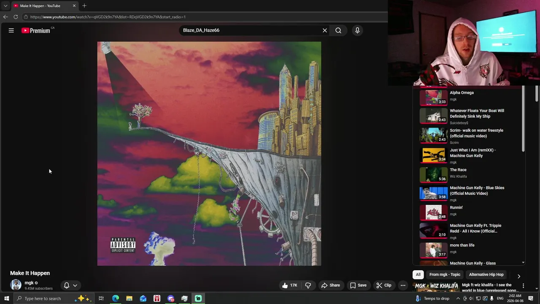Open the tab search dropdown arrow
This screenshot has width=540, height=304.
(x=5, y=6)
